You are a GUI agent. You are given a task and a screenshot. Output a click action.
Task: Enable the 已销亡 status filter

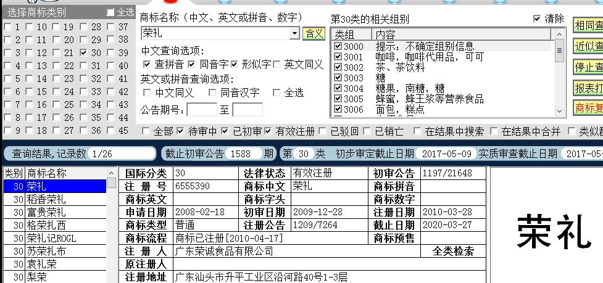[x=367, y=131]
